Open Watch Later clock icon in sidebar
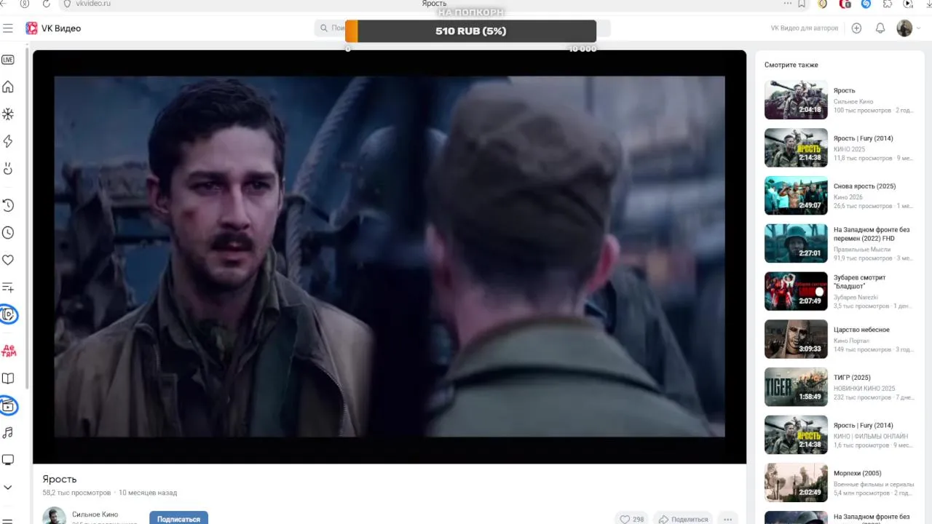The width and height of the screenshot is (932, 524). point(8,233)
